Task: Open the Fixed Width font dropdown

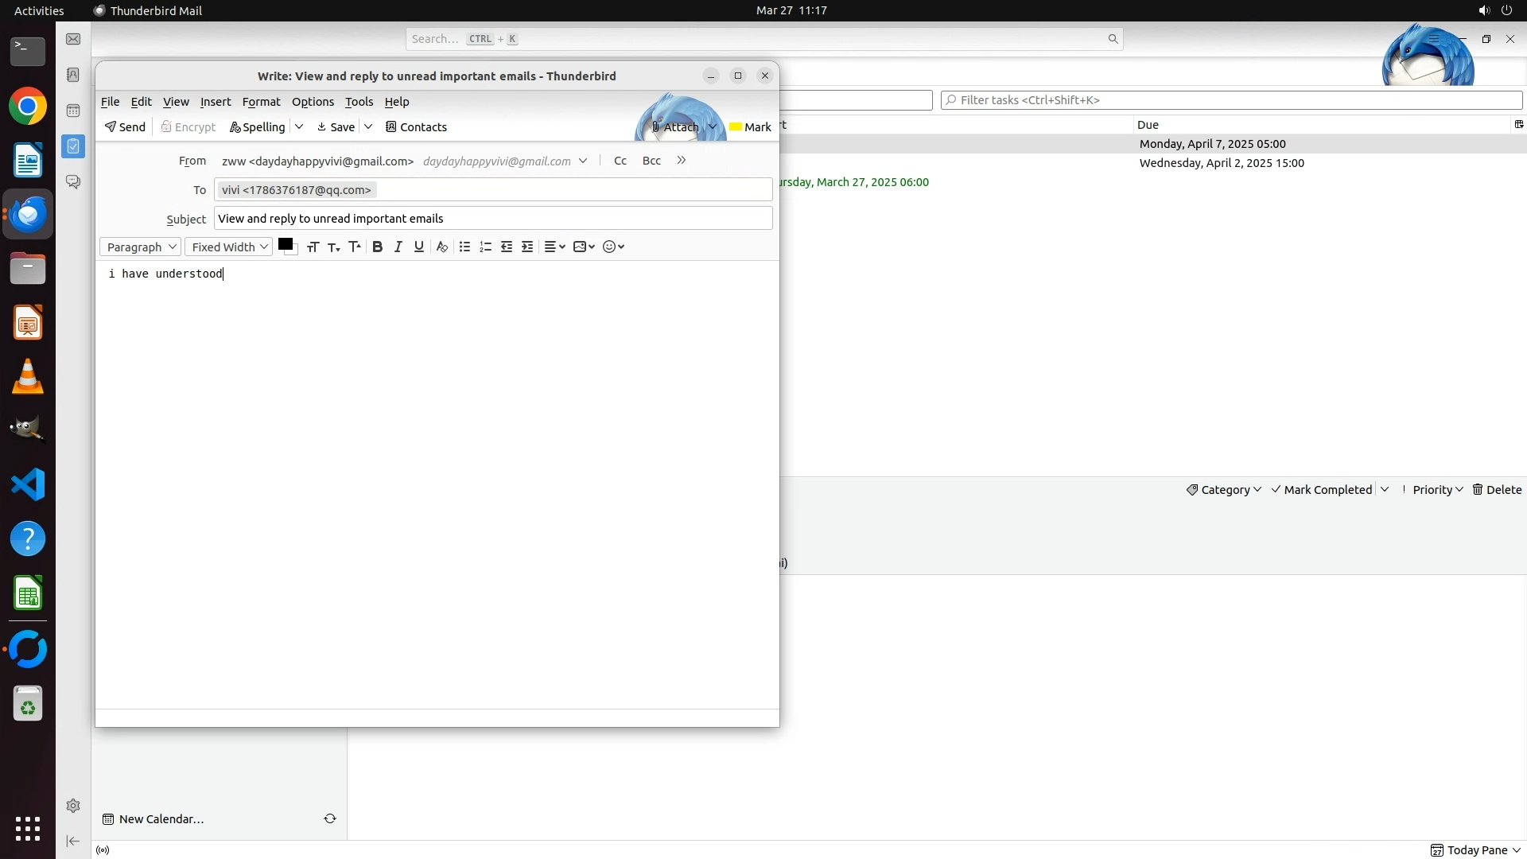Action: pos(229,247)
